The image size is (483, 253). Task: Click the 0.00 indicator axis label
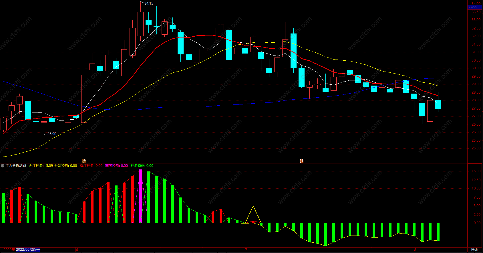pos(477,223)
